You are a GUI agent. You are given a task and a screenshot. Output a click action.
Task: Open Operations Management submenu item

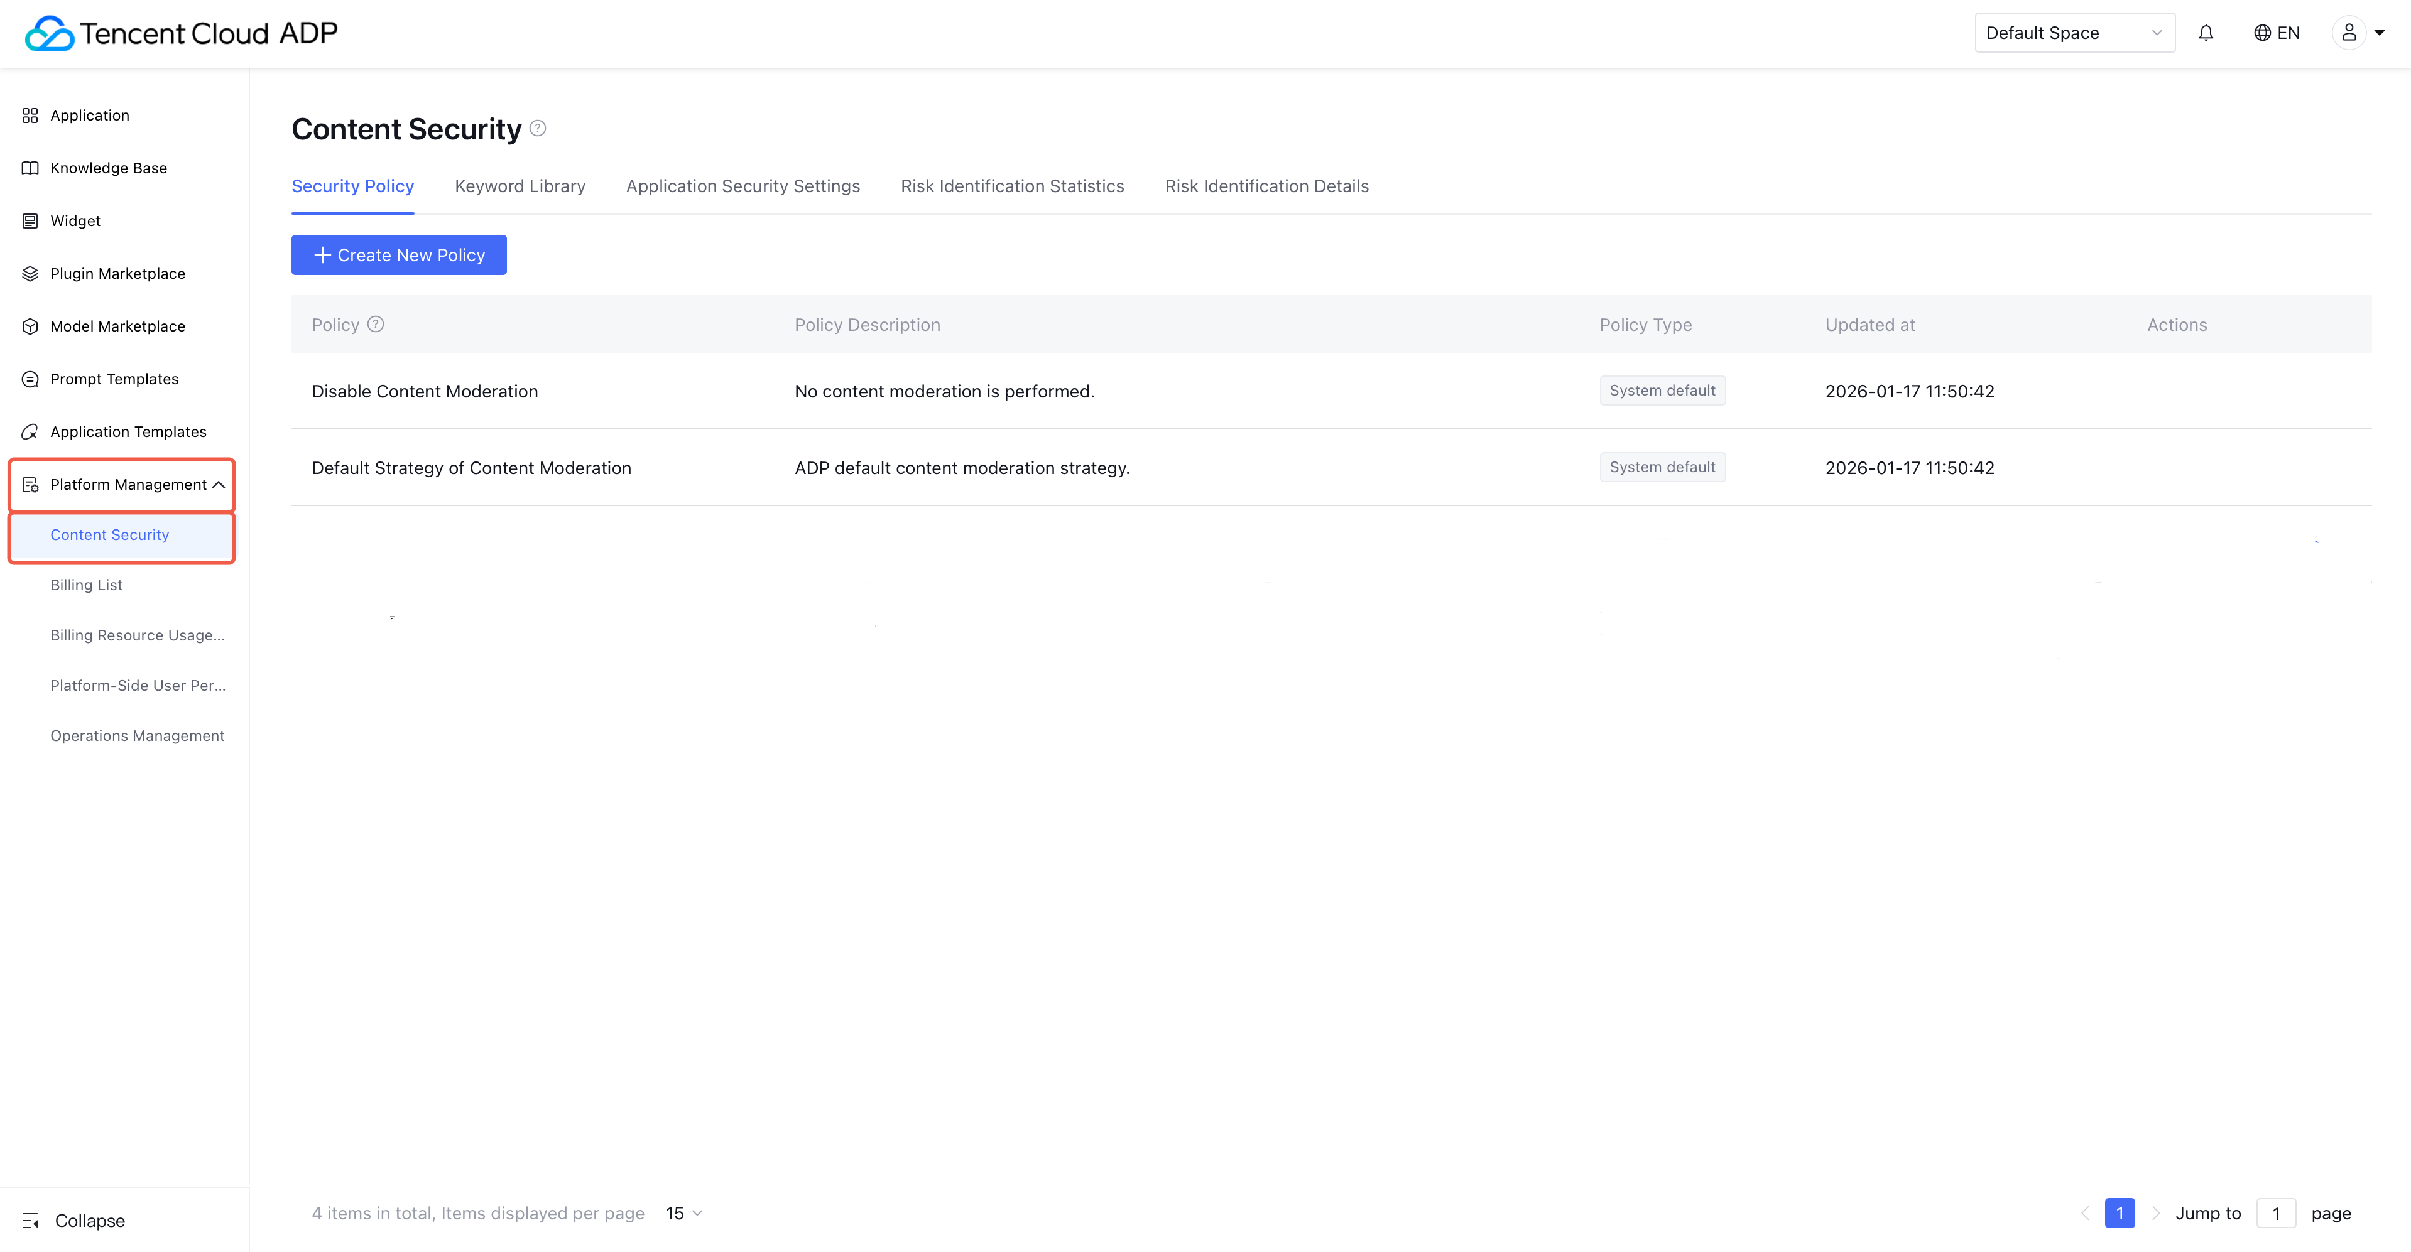point(137,735)
